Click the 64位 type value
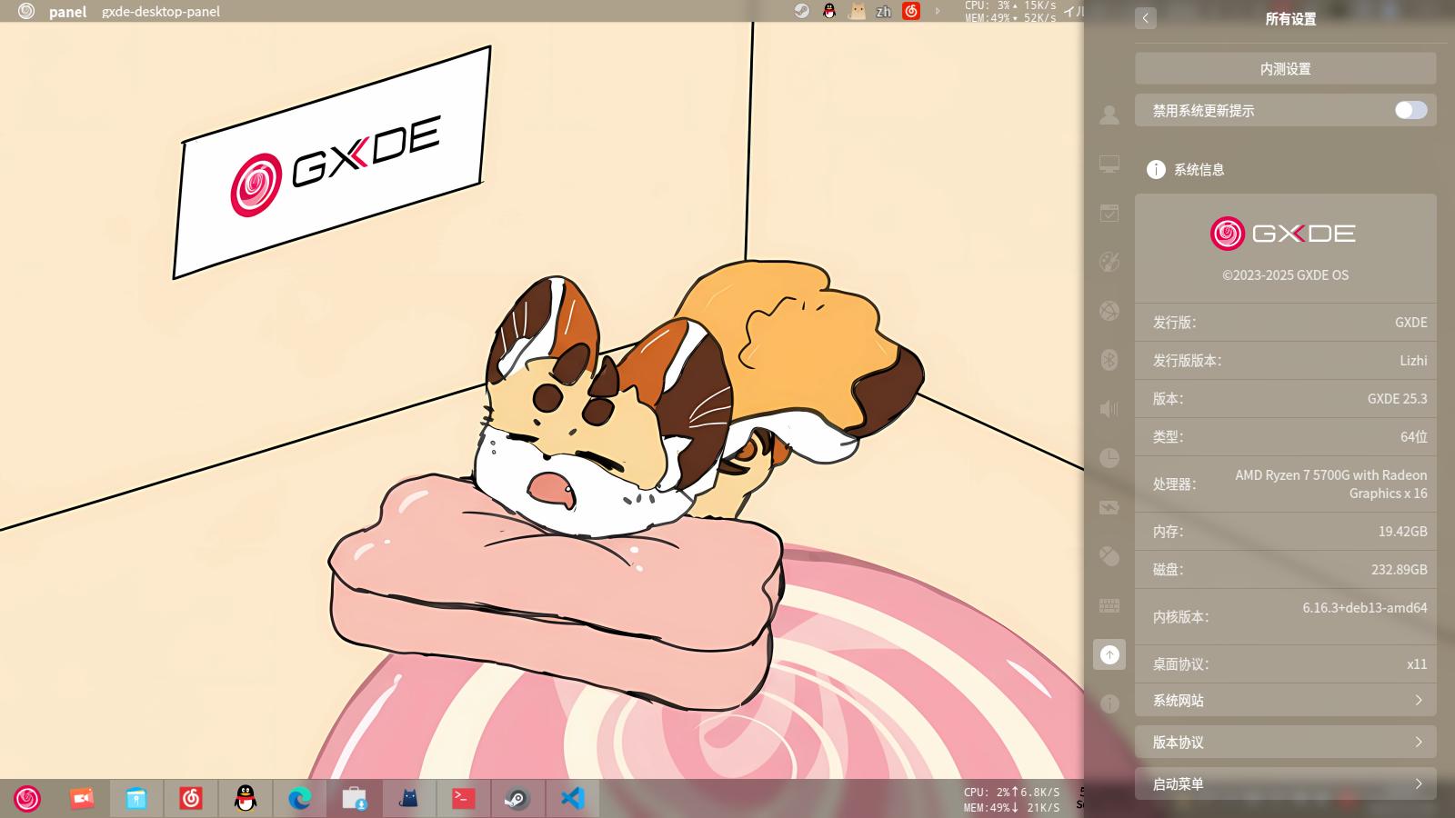Image resolution: width=1455 pixels, height=818 pixels. (x=1413, y=436)
